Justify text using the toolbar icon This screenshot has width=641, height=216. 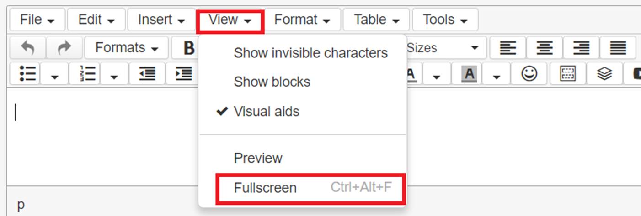click(x=618, y=48)
